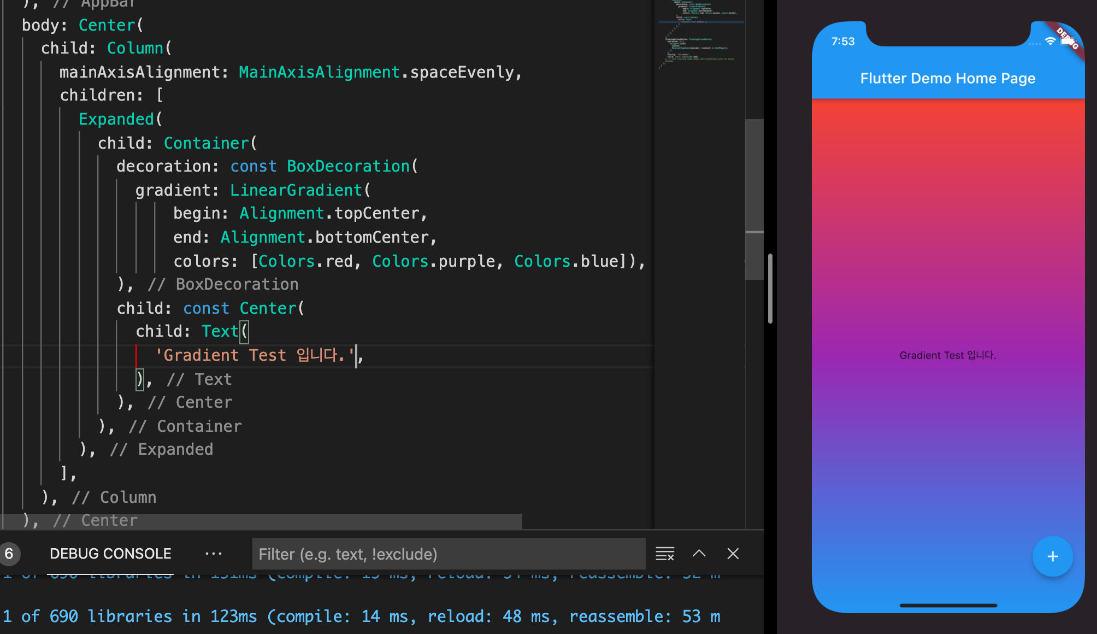Tap the Gradient Test text in simulator

point(947,355)
